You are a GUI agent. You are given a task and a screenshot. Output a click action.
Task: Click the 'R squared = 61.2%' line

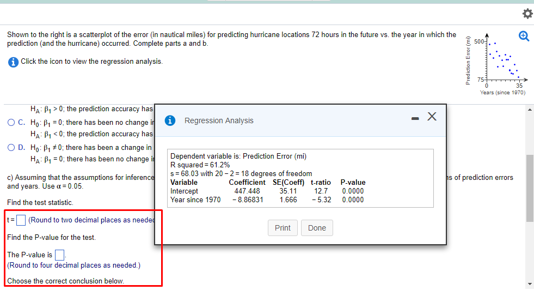click(200, 165)
